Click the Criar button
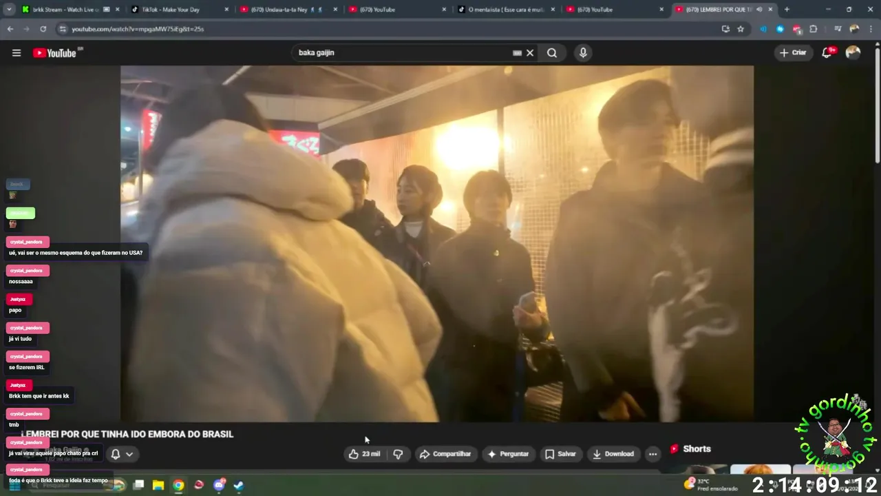881x496 pixels. pyautogui.click(x=793, y=53)
